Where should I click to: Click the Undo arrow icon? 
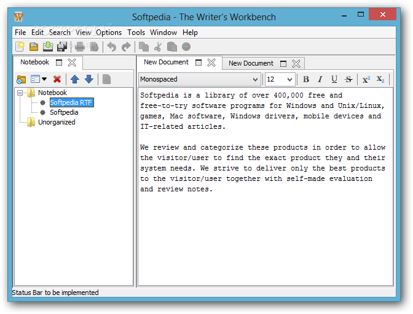[112, 47]
